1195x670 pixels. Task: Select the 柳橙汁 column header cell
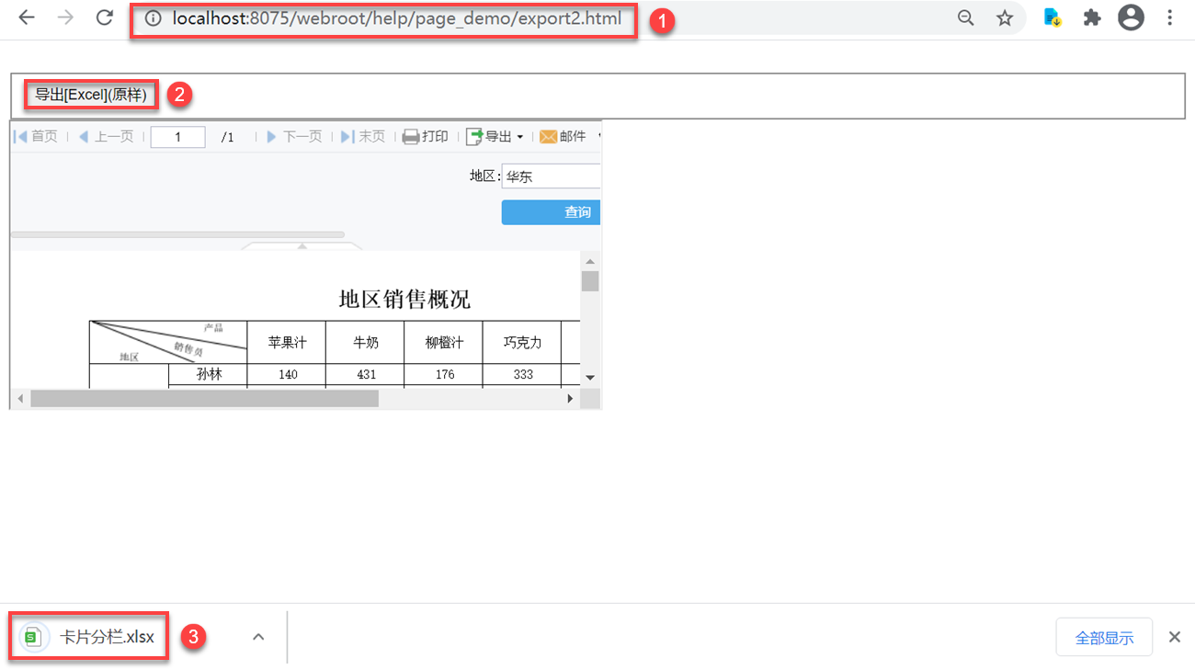click(443, 343)
